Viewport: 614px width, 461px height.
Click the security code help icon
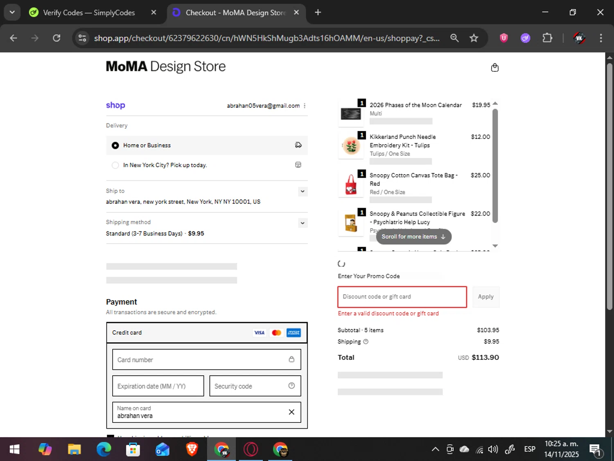tap(291, 386)
